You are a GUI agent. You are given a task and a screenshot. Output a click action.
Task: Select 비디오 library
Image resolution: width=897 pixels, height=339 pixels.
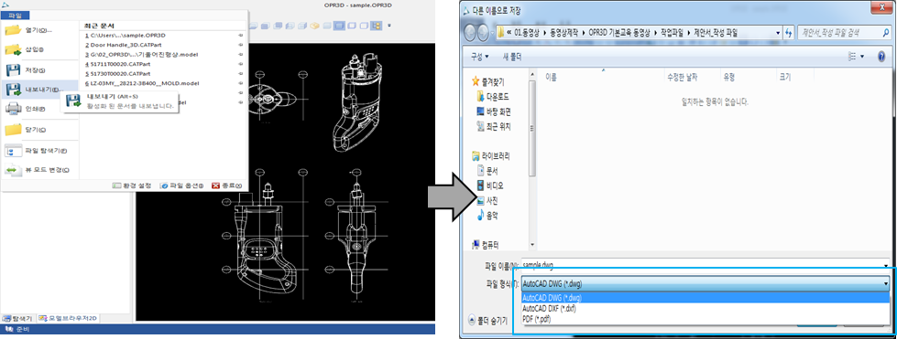click(x=489, y=185)
